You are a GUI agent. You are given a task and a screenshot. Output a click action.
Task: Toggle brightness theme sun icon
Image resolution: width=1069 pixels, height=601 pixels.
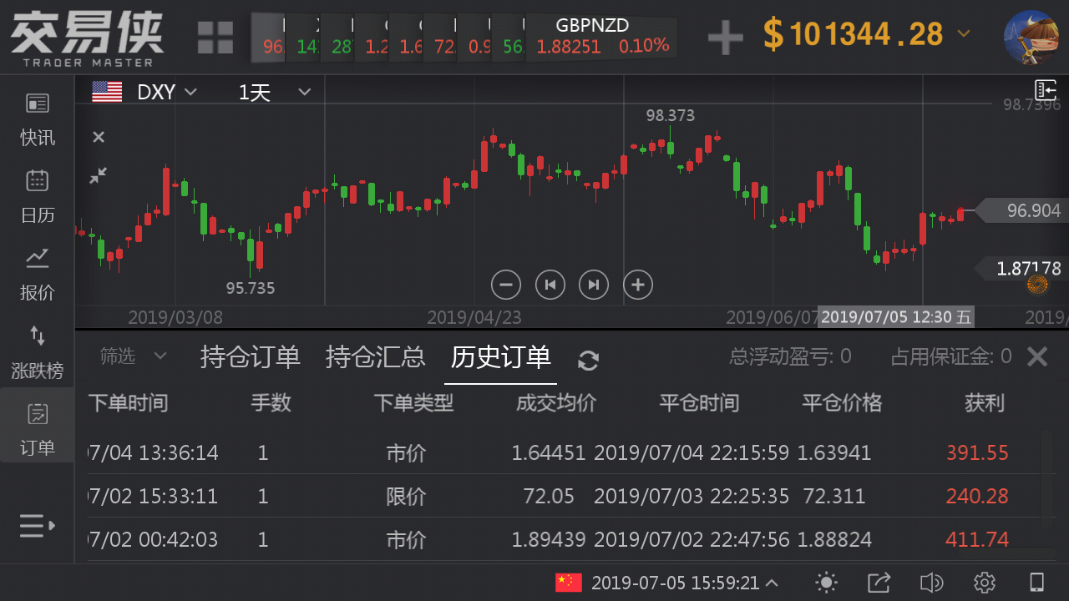(x=826, y=582)
